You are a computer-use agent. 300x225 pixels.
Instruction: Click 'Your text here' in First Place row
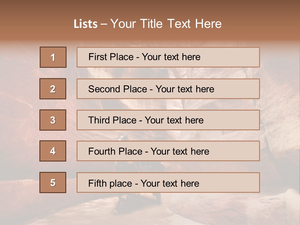click(171, 57)
